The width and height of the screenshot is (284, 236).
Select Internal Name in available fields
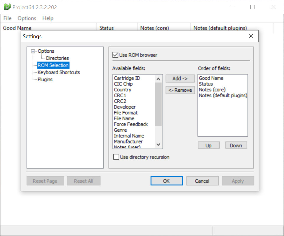point(129,136)
